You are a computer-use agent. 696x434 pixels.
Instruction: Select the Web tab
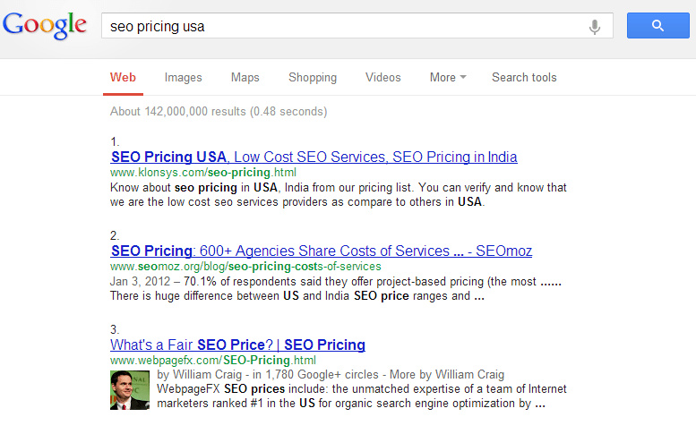point(123,77)
